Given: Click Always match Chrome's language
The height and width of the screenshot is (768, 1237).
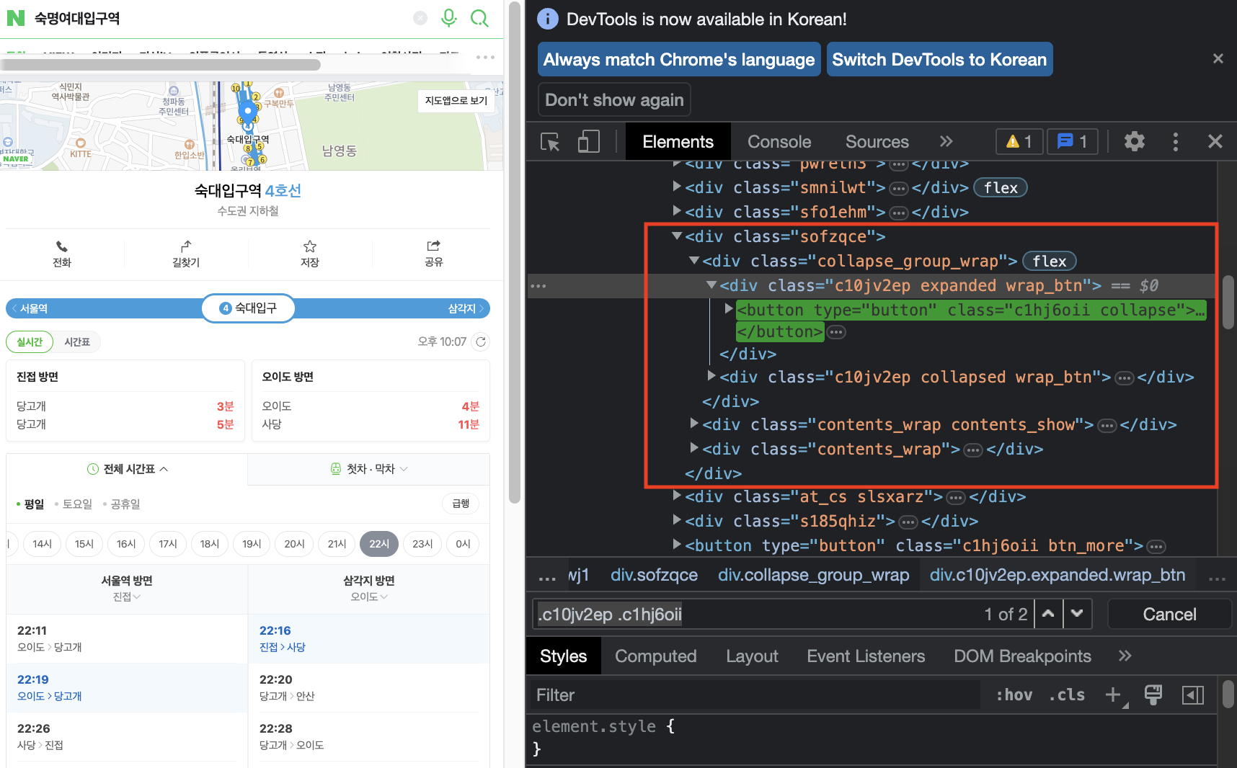Looking at the screenshot, I should 679,59.
